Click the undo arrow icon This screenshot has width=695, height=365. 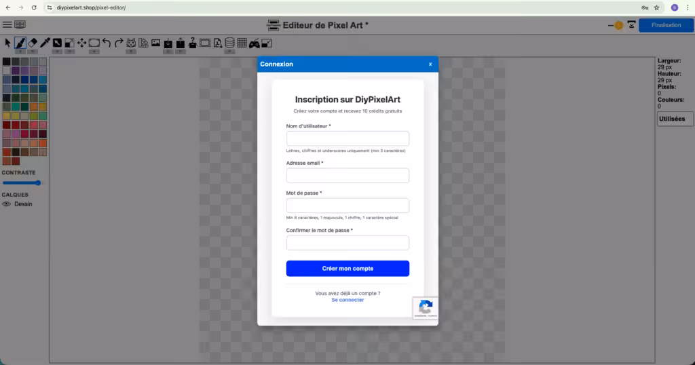point(107,43)
